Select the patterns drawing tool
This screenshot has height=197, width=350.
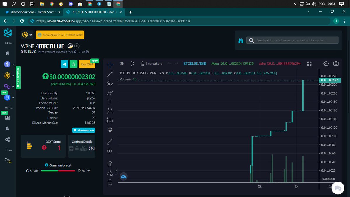tap(110, 111)
